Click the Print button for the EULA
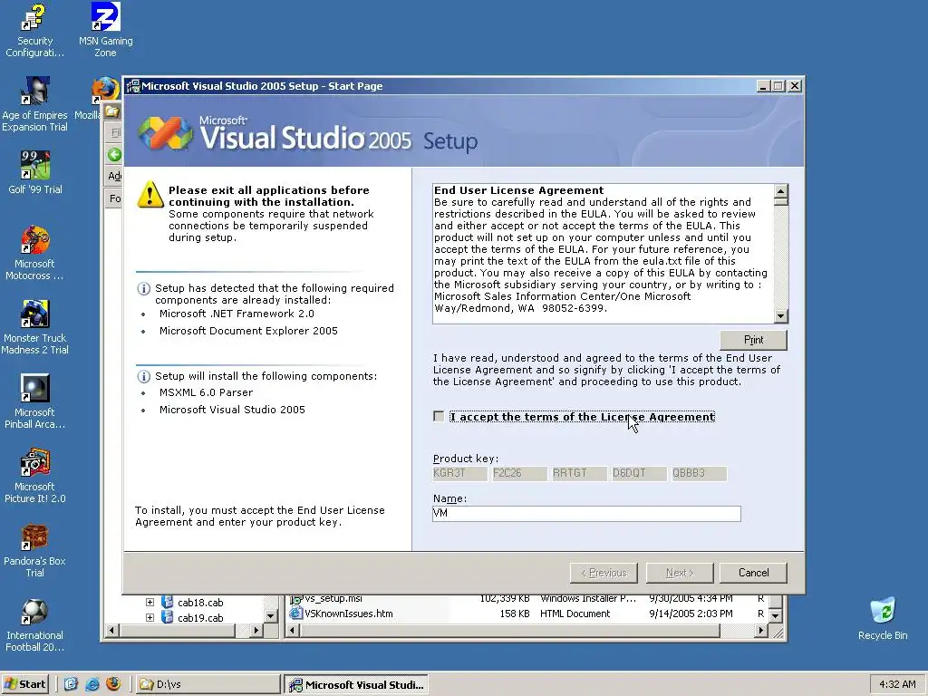Screen dimensions: 928x696 753,340
